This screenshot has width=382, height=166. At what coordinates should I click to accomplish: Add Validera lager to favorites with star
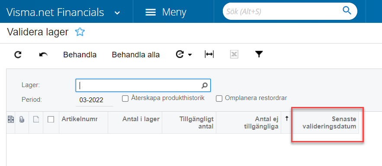[80, 32]
